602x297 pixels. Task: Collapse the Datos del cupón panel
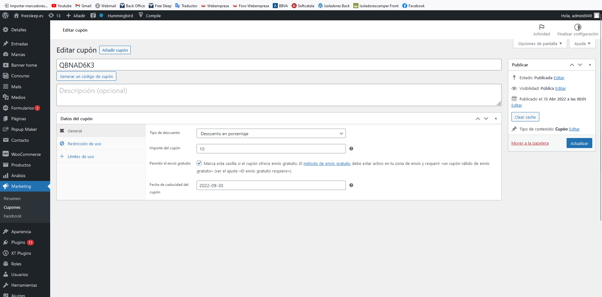(x=496, y=119)
